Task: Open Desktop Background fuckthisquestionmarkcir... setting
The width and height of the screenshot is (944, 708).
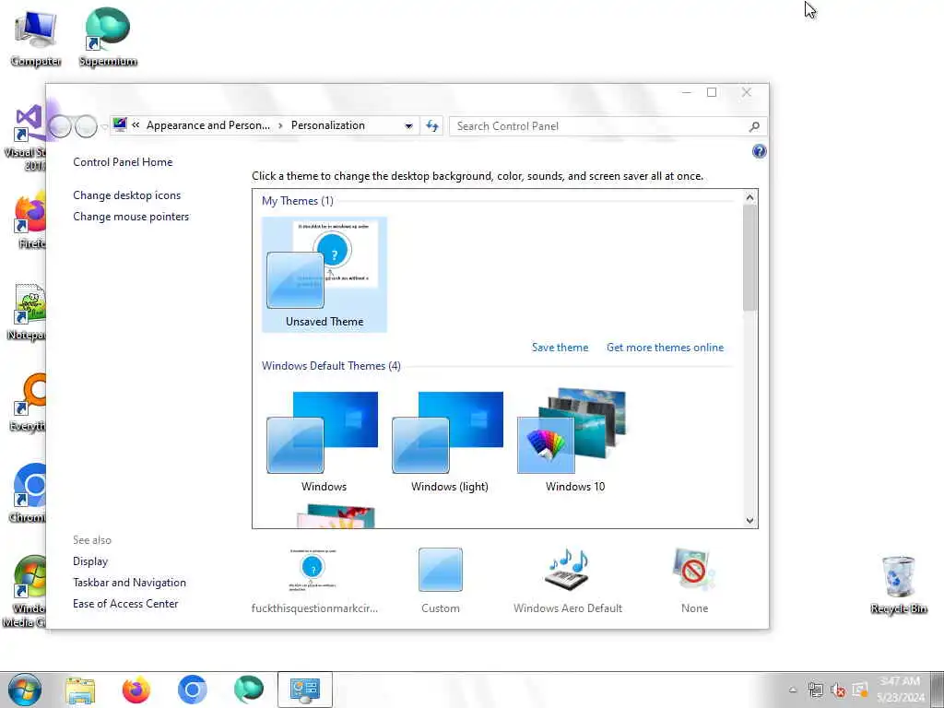Action: tap(314, 581)
